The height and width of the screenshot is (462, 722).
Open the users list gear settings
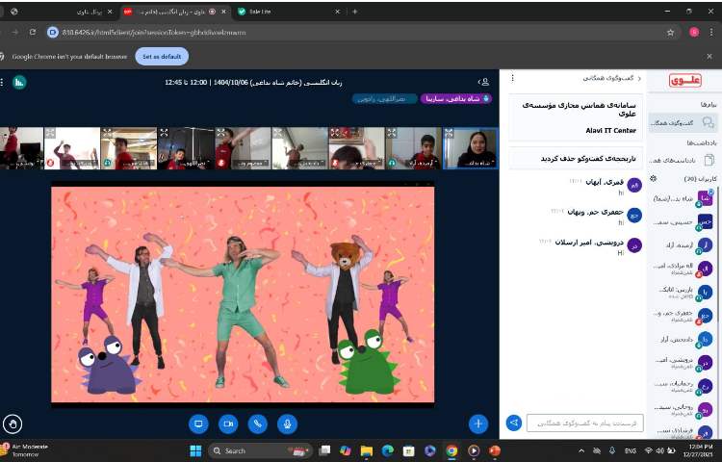(x=654, y=178)
